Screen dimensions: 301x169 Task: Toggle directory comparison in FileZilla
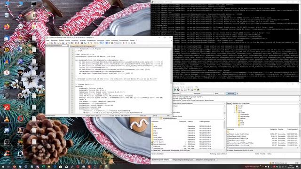tap(192, 90)
